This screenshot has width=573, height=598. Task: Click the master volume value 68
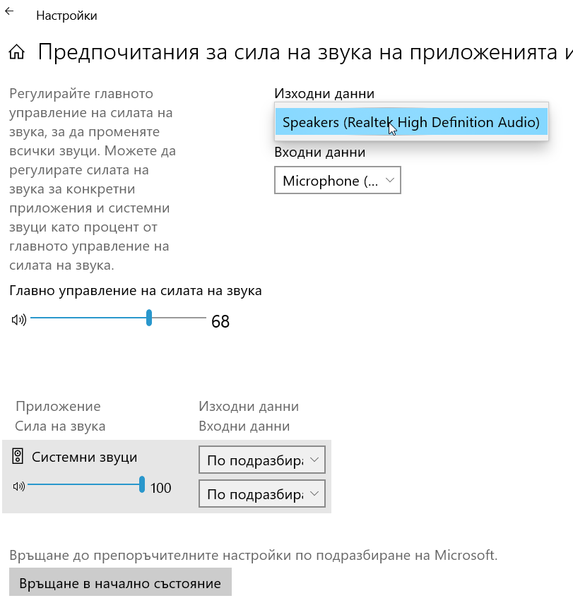(x=220, y=322)
